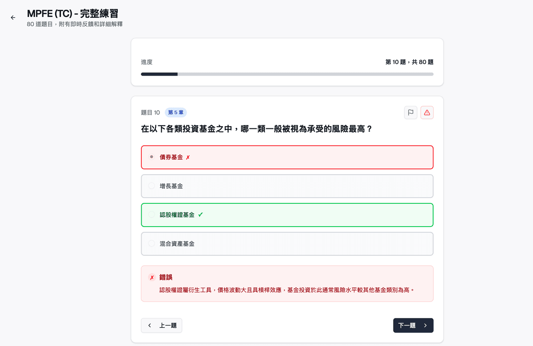Viewport: 533px width, 346px height.
Task: Flag question 10 for review
Action: click(410, 112)
